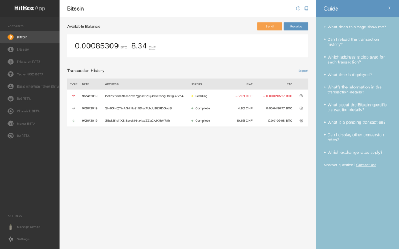Image resolution: width=399 pixels, height=249 pixels.
Task: Select the 0x BETA account label
Action: pos(23,136)
